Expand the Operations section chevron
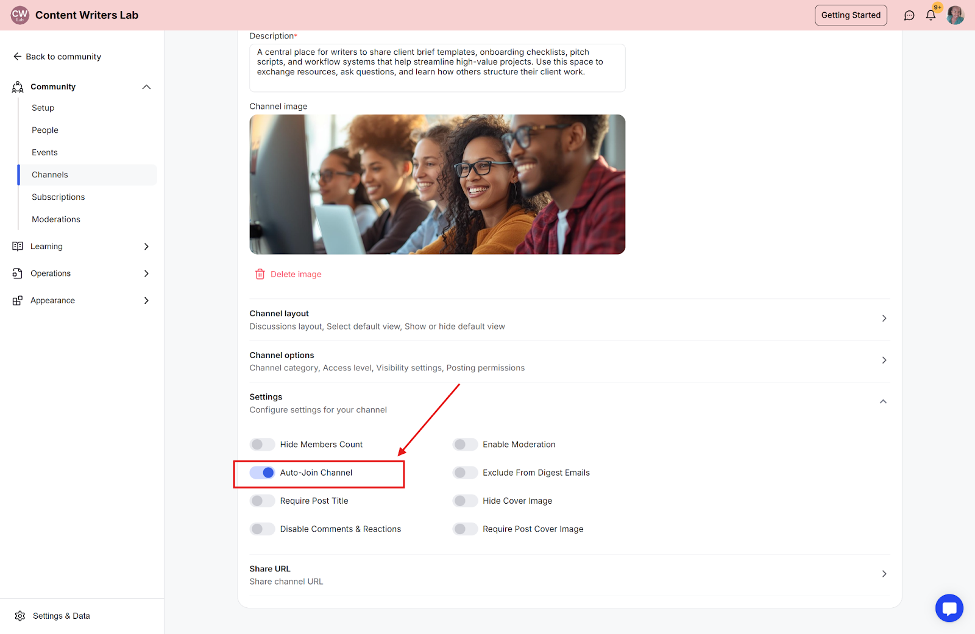Image resolution: width=975 pixels, height=634 pixels. point(146,273)
